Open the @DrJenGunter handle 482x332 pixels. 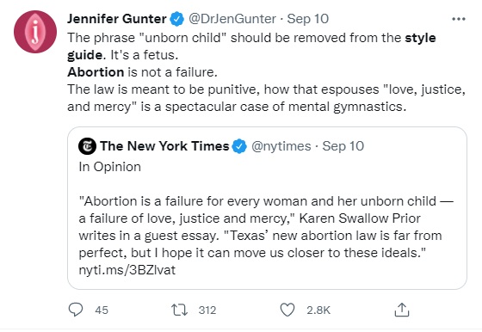(x=232, y=19)
